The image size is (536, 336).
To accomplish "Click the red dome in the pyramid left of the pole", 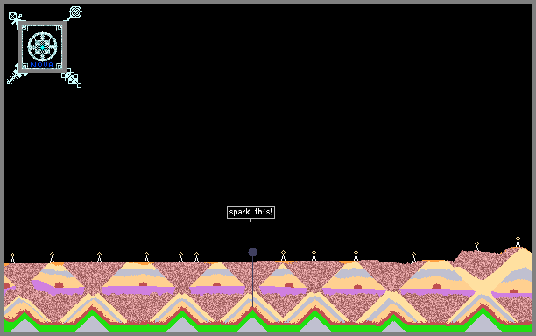I will click(x=216, y=285).
